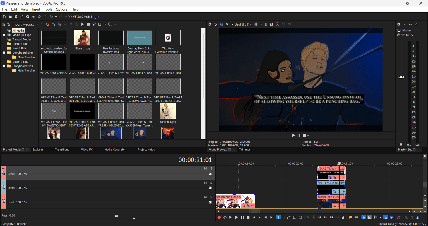Viewport: 428px width, 226px height.
Task: Create a new project from the main toolbar
Action: click(x=4, y=17)
